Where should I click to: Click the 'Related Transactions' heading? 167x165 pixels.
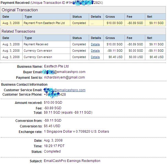[x=18, y=31]
